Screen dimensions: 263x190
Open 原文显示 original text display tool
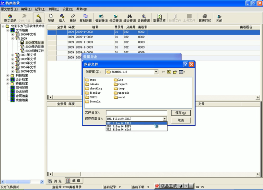tap(10, 18)
